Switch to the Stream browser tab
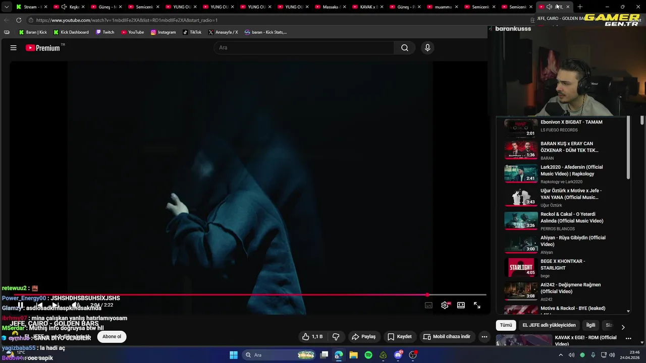This screenshot has height=363, width=646. point(31,7)
